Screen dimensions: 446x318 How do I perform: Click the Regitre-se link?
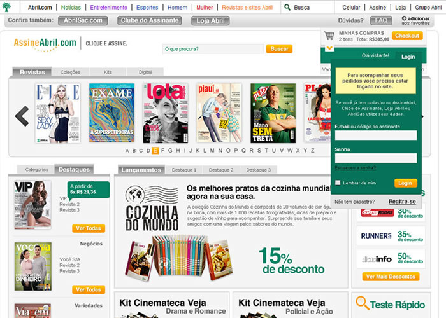click(402, 202)
